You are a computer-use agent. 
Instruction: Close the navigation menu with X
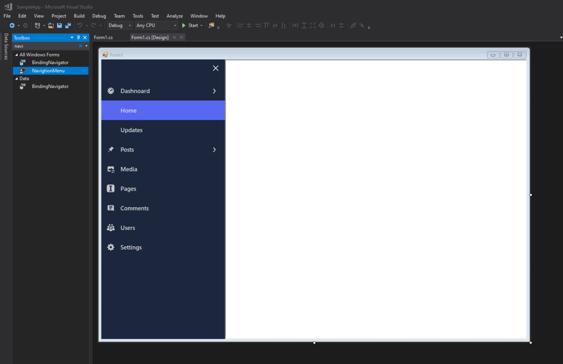tap(216, 68)
